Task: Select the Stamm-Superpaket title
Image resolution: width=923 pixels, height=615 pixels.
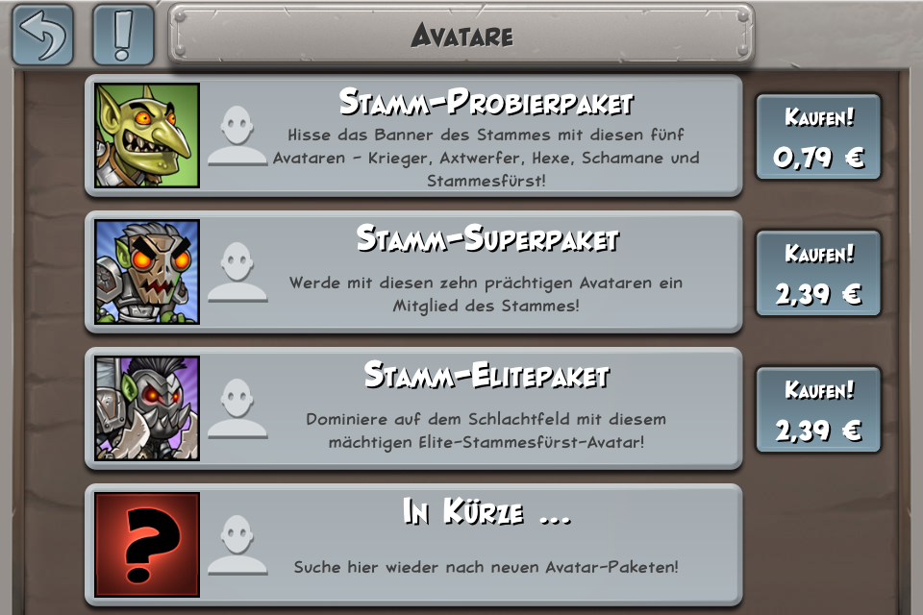Action: [487, 238]
